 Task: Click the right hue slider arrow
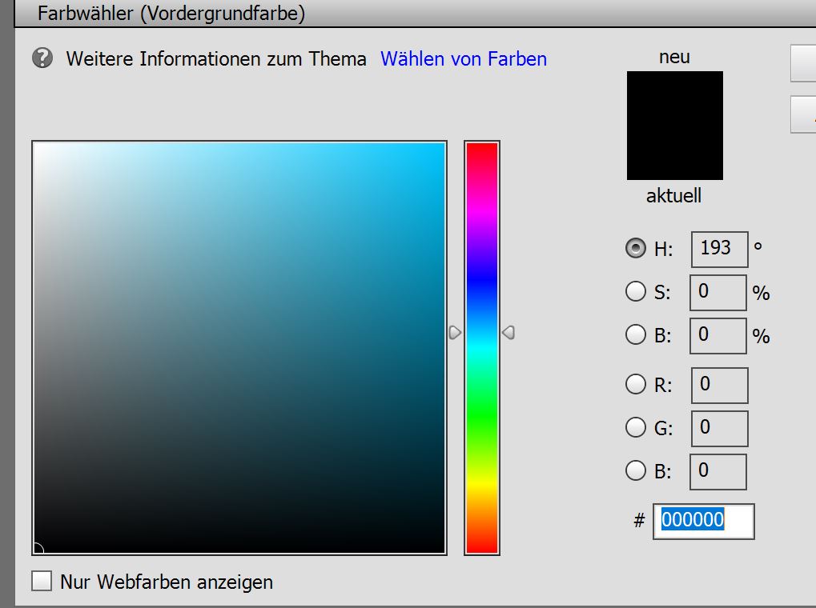point(508,332)
